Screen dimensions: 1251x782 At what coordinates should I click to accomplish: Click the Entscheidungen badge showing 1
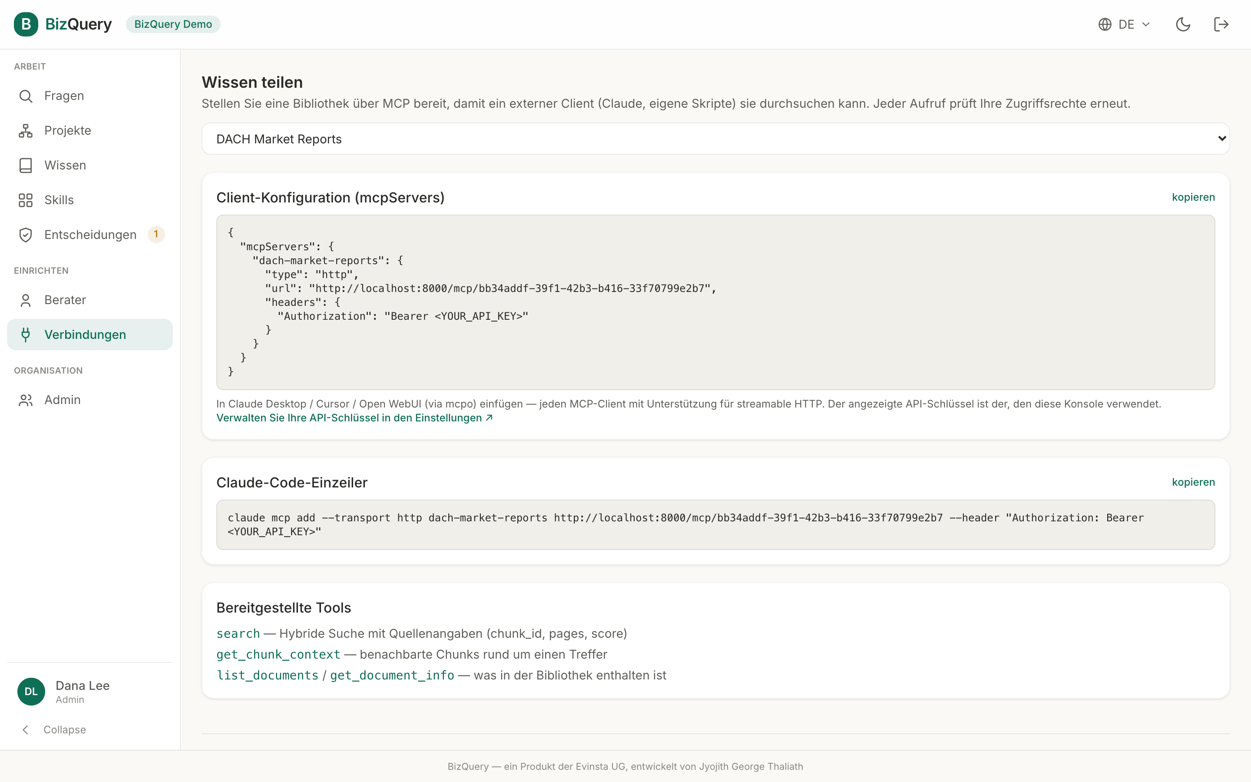coord(156,234)
